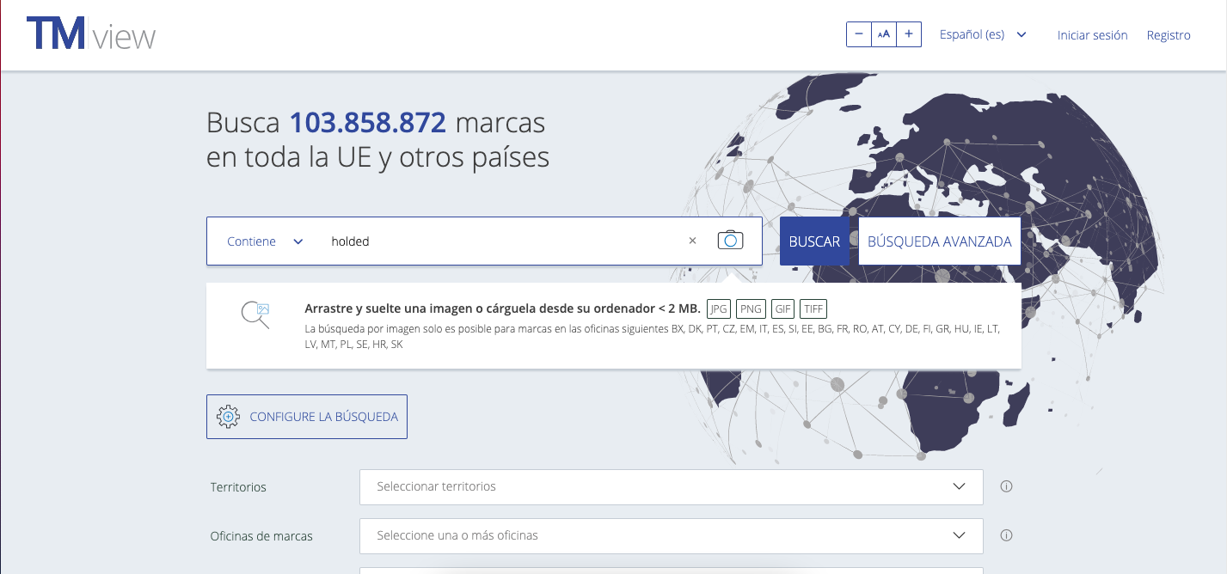Open the Contiene search mode dropdown
The image size is (1227, 574).
pyautogui.click(x=265, y=241)
